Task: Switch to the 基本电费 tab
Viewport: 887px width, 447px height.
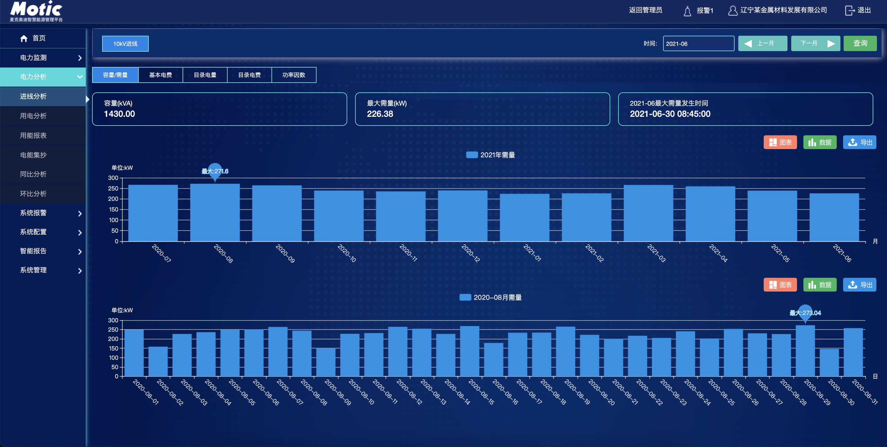Action: [x=160, y=75]
